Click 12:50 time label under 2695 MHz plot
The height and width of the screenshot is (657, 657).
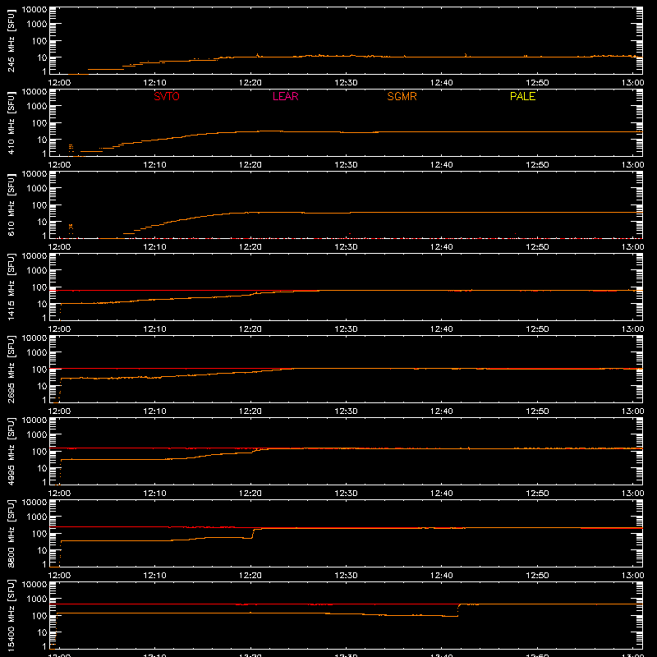[537, 411]
